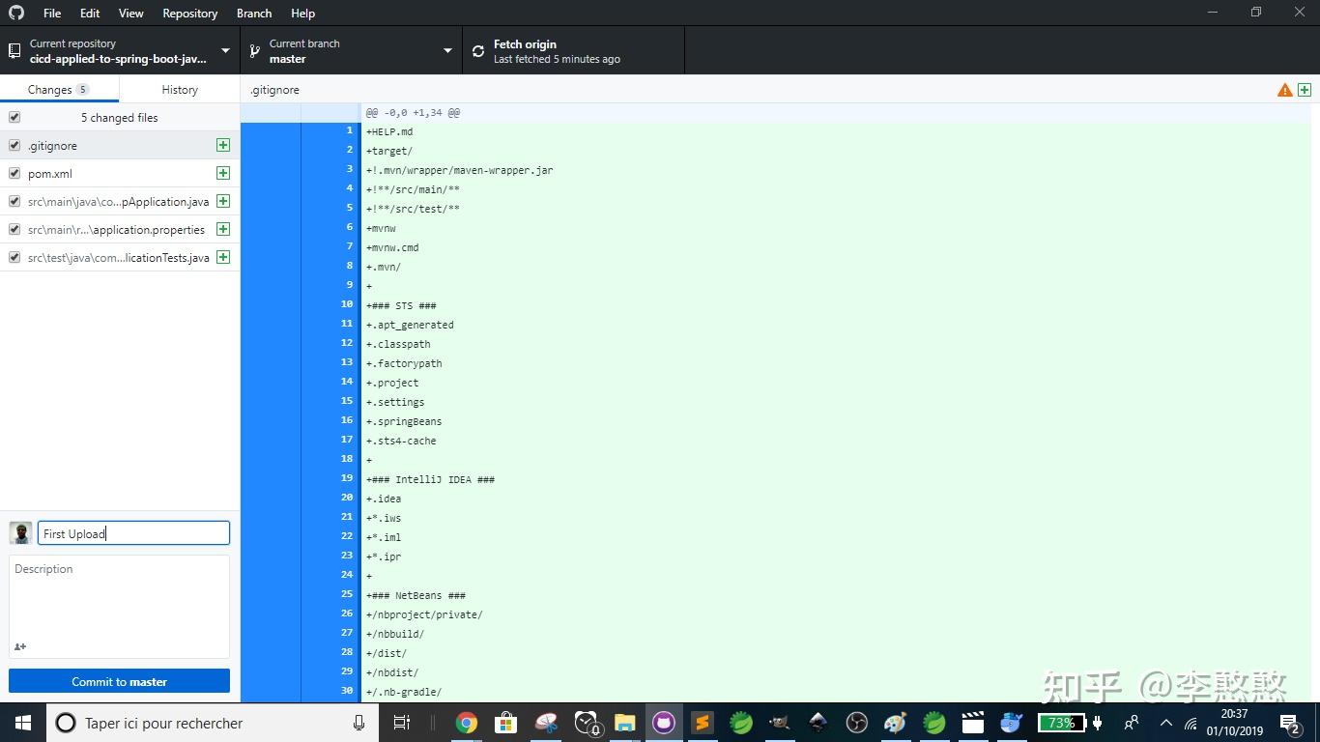
Task: Open the Repository menu
Action: coord(189,13)
